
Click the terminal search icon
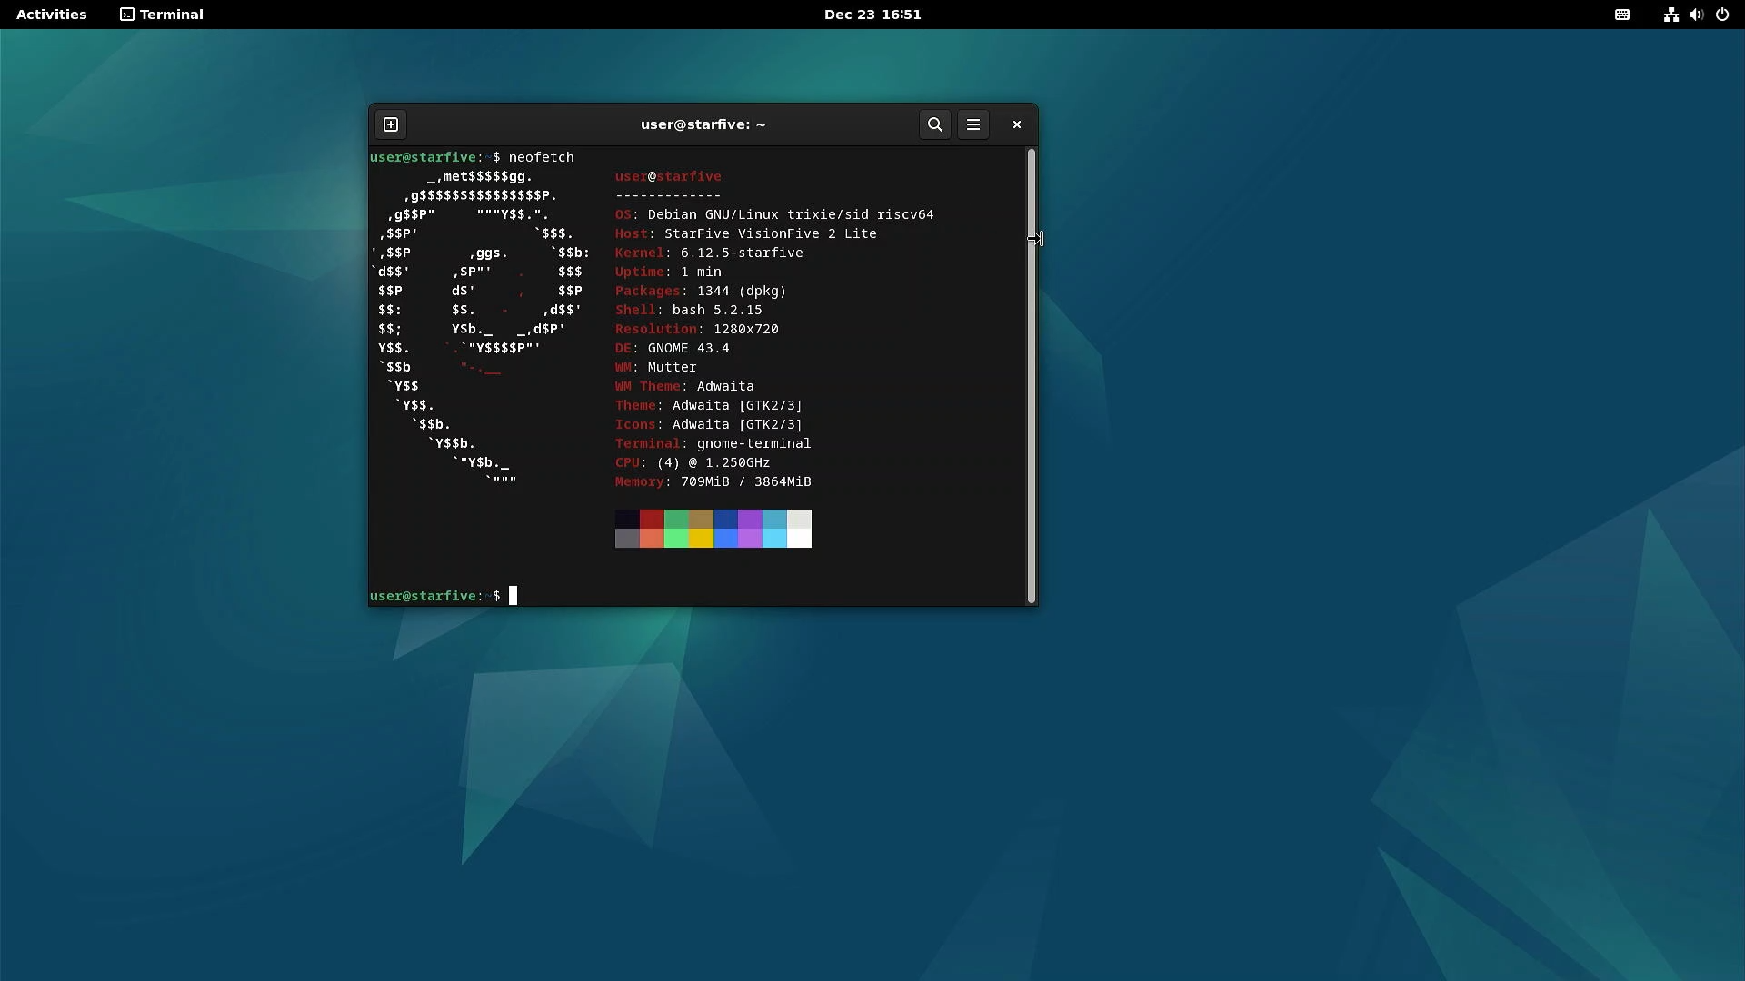tap(934, 124)
